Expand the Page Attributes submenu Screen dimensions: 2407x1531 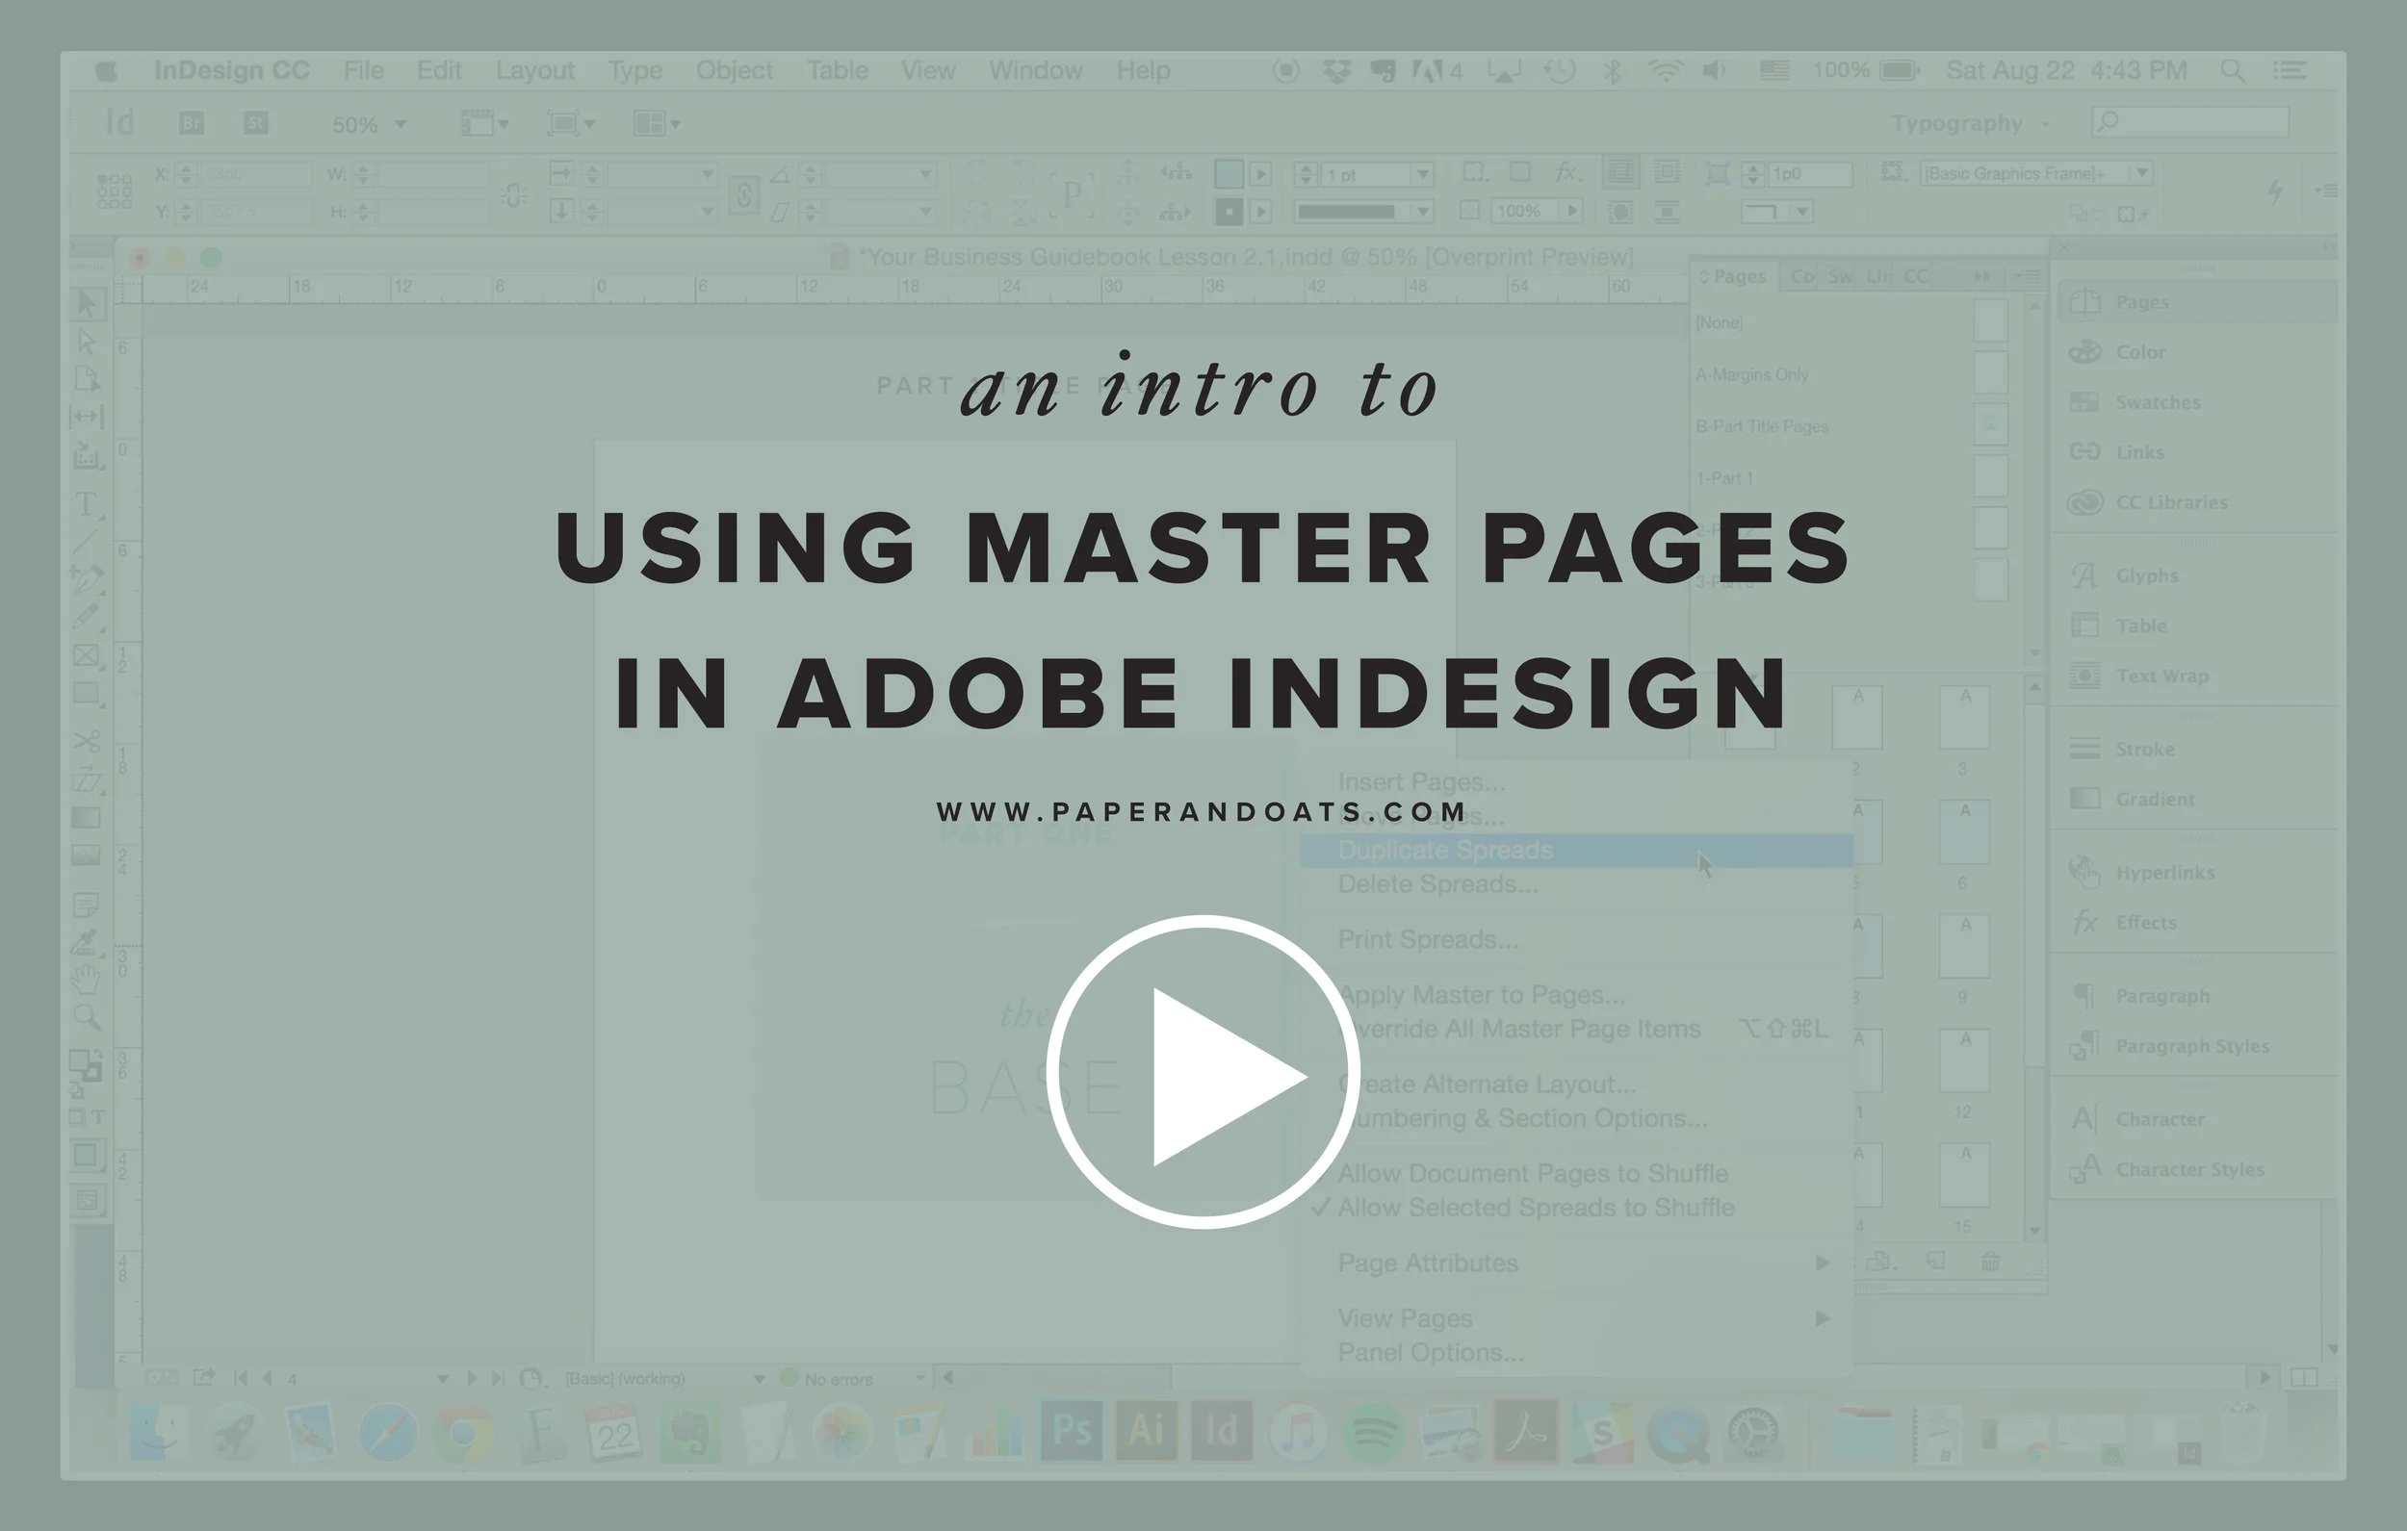[1579, 1263]
